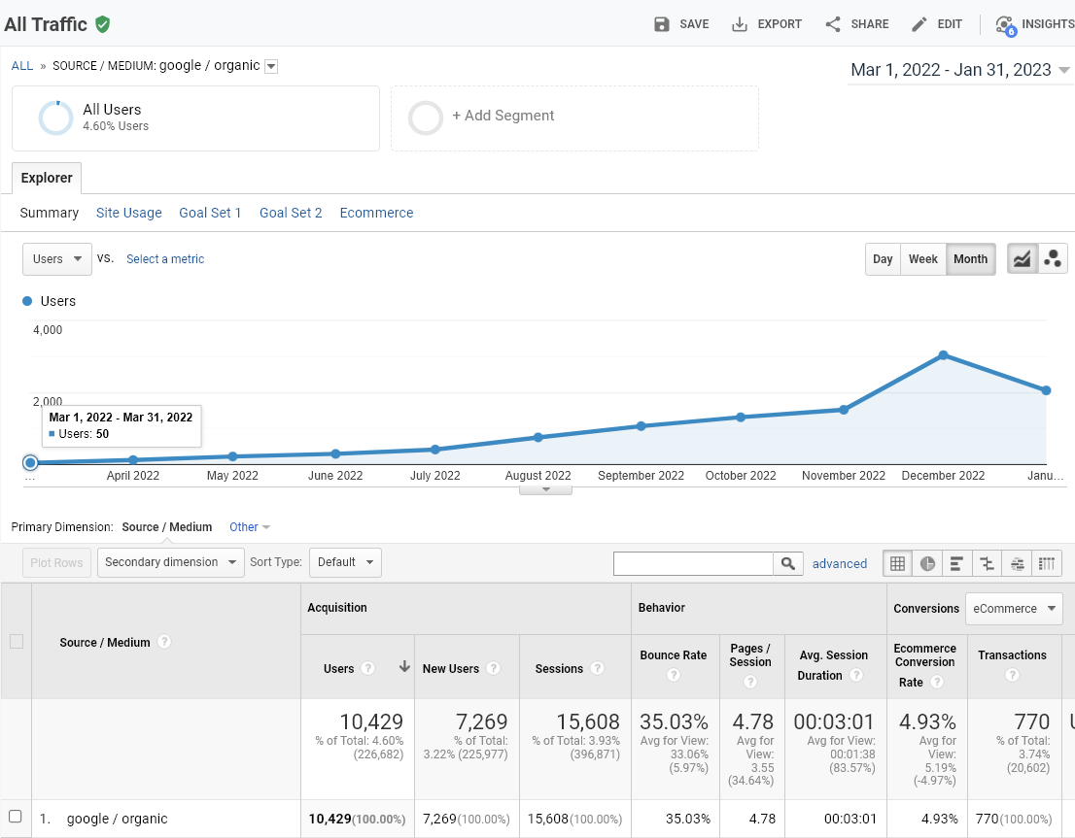
Task: Click the December 2022 data point
Action: coord(944,355)
